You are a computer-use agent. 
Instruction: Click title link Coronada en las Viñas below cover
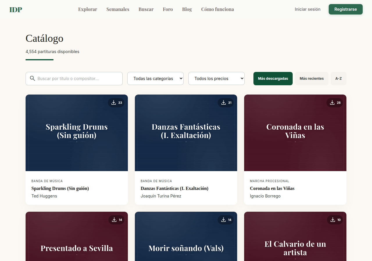tap(272, 188)
